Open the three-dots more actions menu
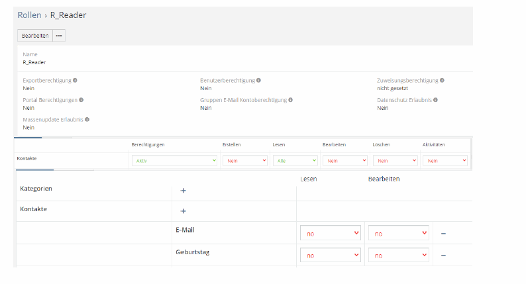The image size is (526, 284). [59, 36]
